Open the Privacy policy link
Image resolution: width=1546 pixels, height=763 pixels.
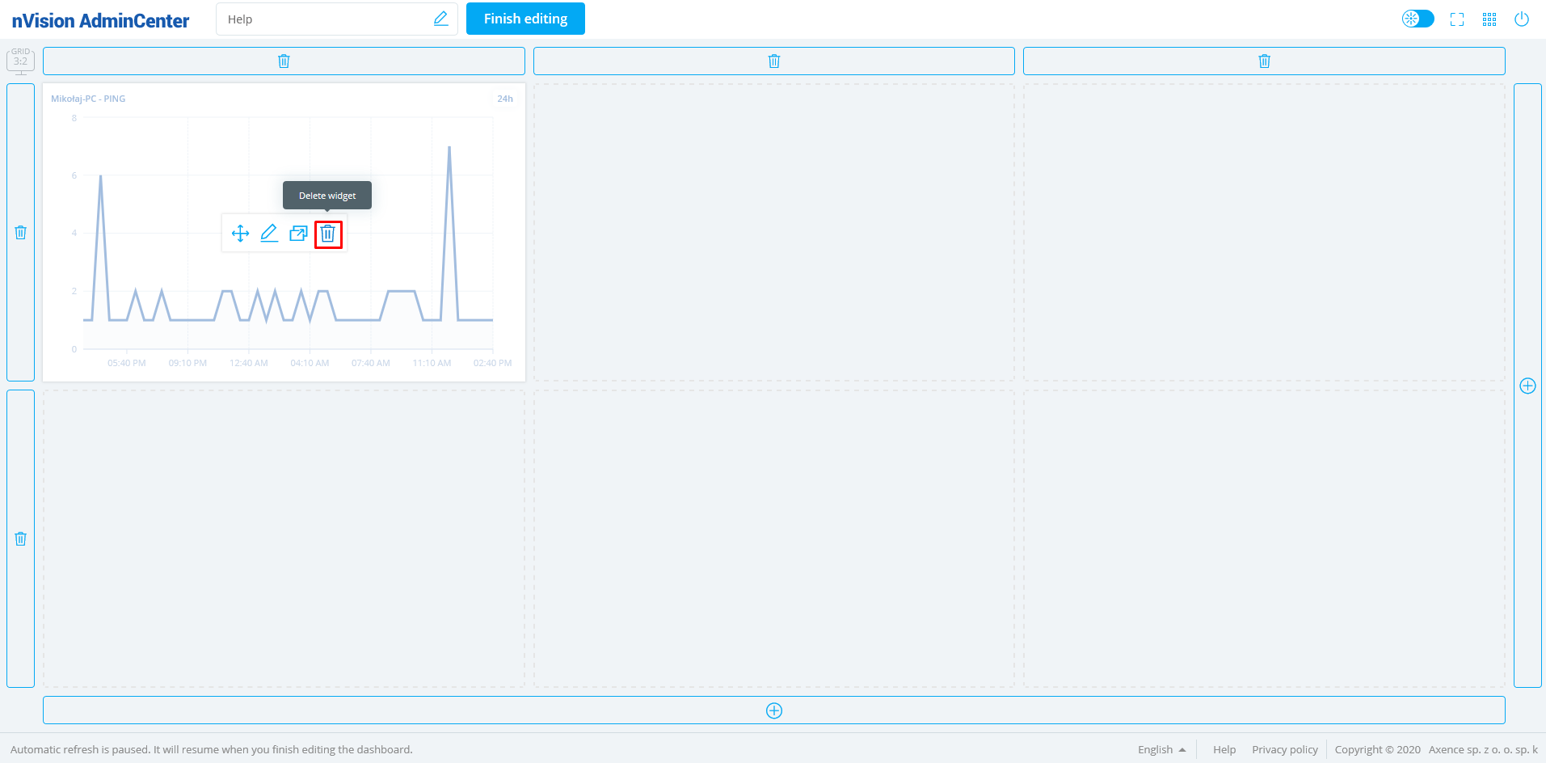(1284, 749)
